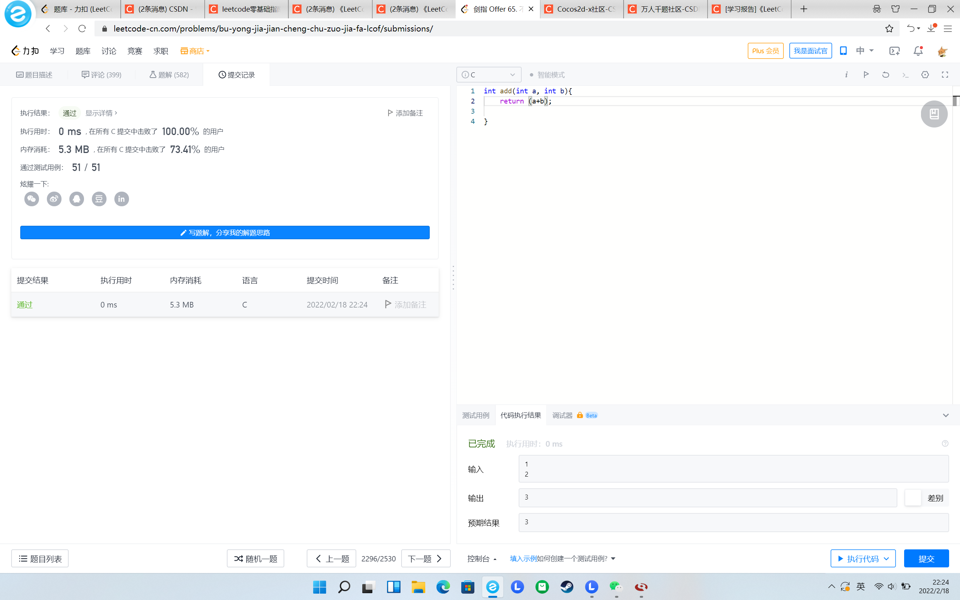This screenshot has height=600, width=960.
Task: Open File Explorer from taskbar
Action: (418, 586)
